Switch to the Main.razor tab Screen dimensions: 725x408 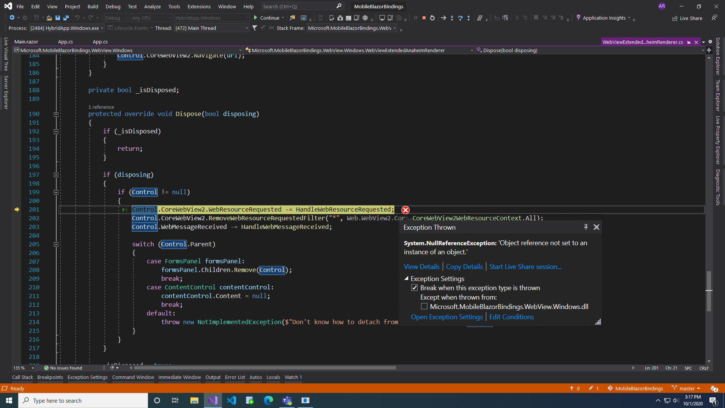[x=26, y=42]
